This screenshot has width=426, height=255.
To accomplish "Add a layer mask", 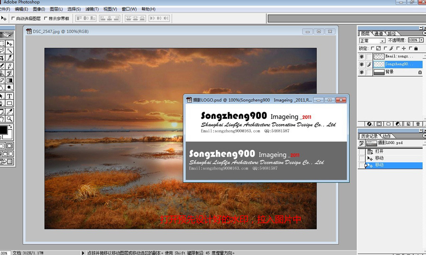I will pyautogui.click(x=379, y=124).
